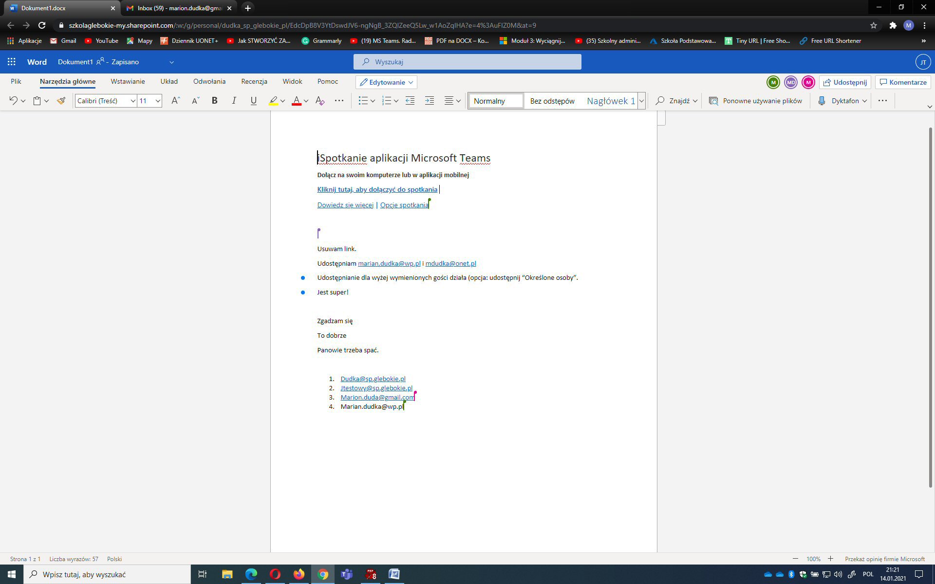The image size is (935, 584).
Task: Click the Clear Formatting eraser icon
Action: click(x=320, y=101)
